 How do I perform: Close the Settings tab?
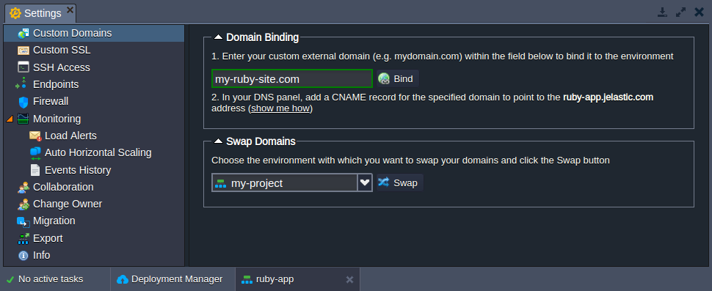pos(70,10)
